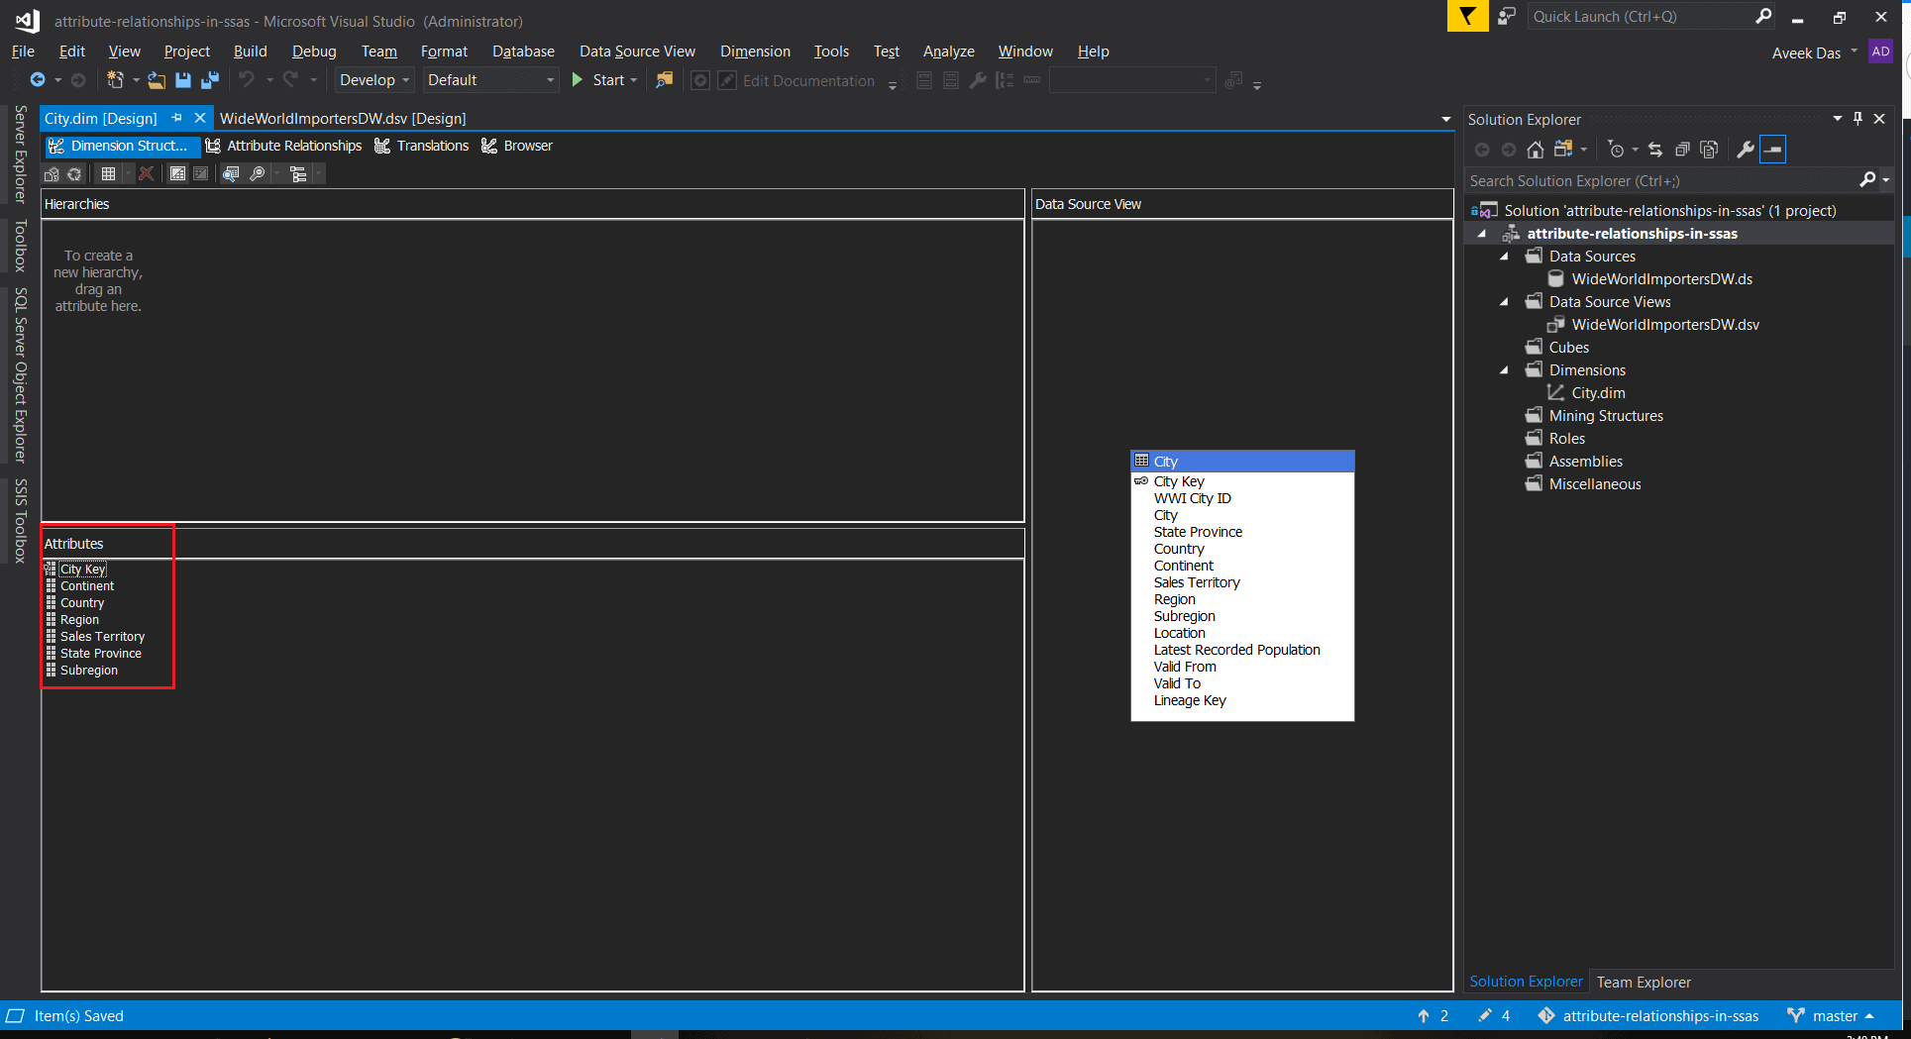Open the Dimension menu
Screen dimensions: 1911x1039
(x=754, y=52)
